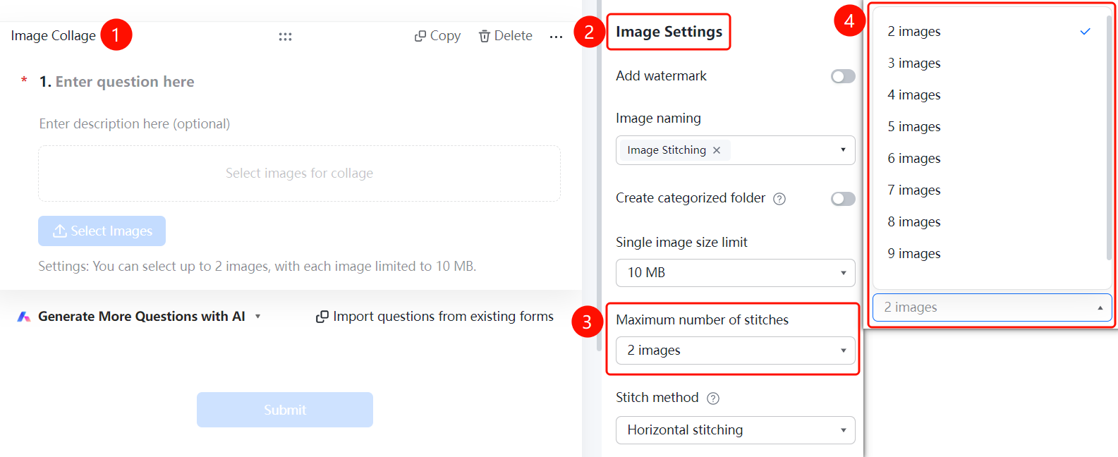Select 2 images option in list
This screenshot has height=457, width=1118.
click(990, 32)
